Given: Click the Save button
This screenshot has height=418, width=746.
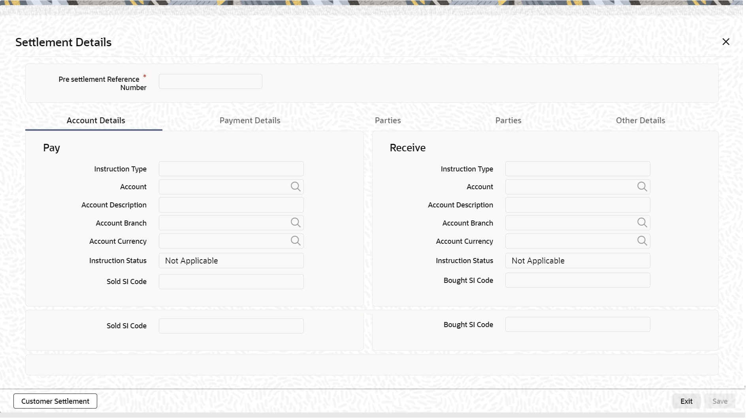Looking at the screenshot, I should [x=720, y=401].
